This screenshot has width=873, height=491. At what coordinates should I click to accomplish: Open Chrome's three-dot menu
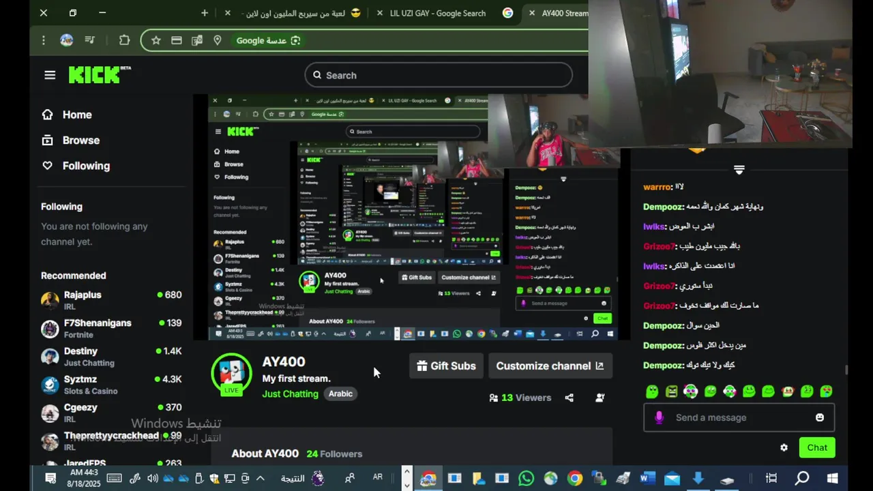click(43, 40)
